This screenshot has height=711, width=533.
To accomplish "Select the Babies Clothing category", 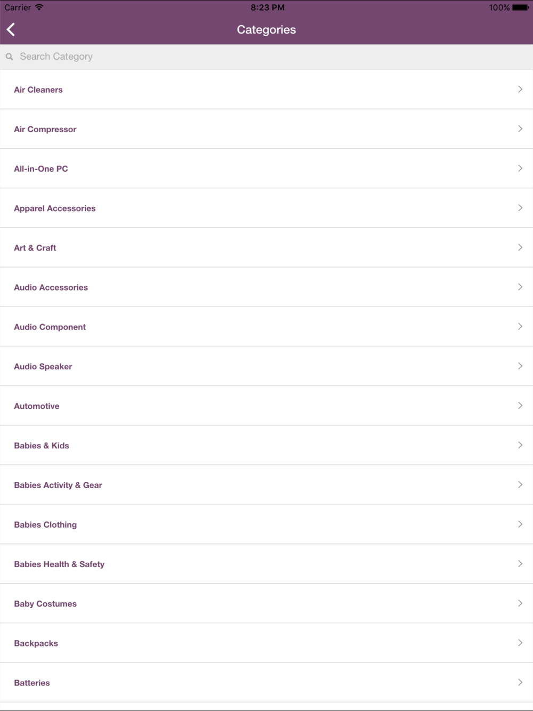I will [266, 524].
